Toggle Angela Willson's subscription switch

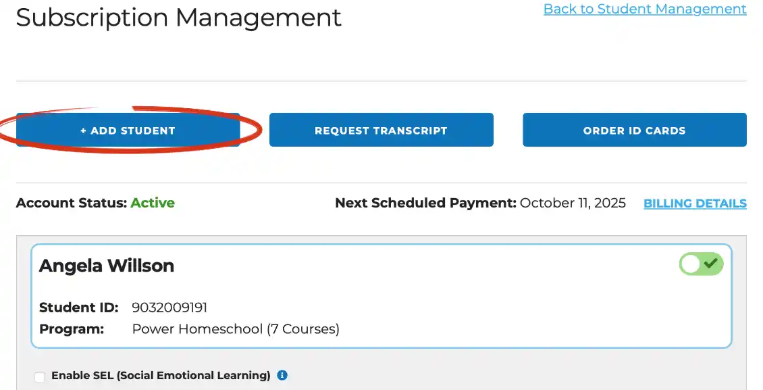(x=701, y=264)
